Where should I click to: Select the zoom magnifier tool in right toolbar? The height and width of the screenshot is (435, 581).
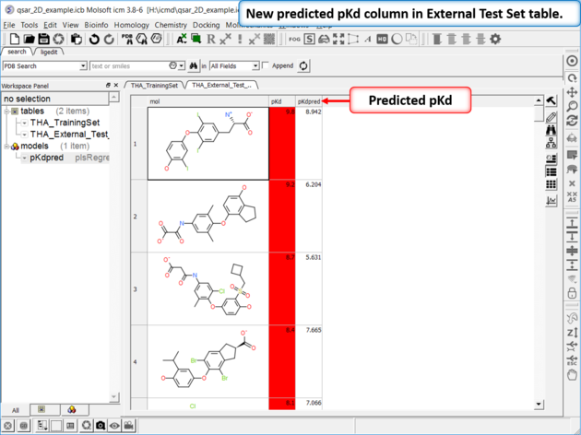(573, 107)
